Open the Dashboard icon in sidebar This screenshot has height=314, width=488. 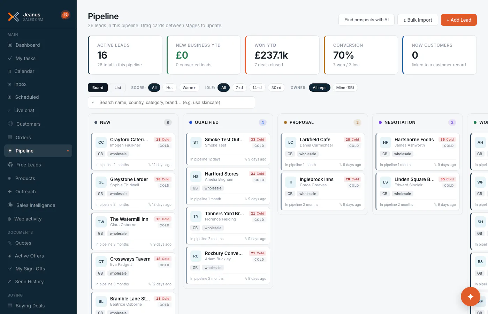(10, 45)
